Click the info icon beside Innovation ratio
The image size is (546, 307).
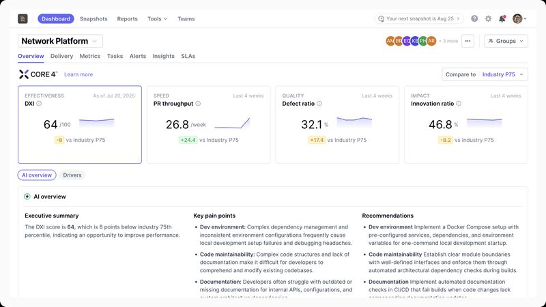click(459, 104)
